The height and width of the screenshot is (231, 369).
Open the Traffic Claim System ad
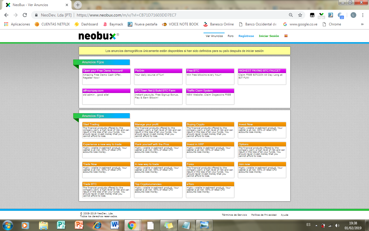coord(210,96)
